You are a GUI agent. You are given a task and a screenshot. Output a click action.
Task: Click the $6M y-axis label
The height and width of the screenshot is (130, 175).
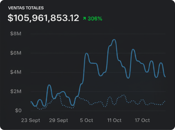click(16, 53)
